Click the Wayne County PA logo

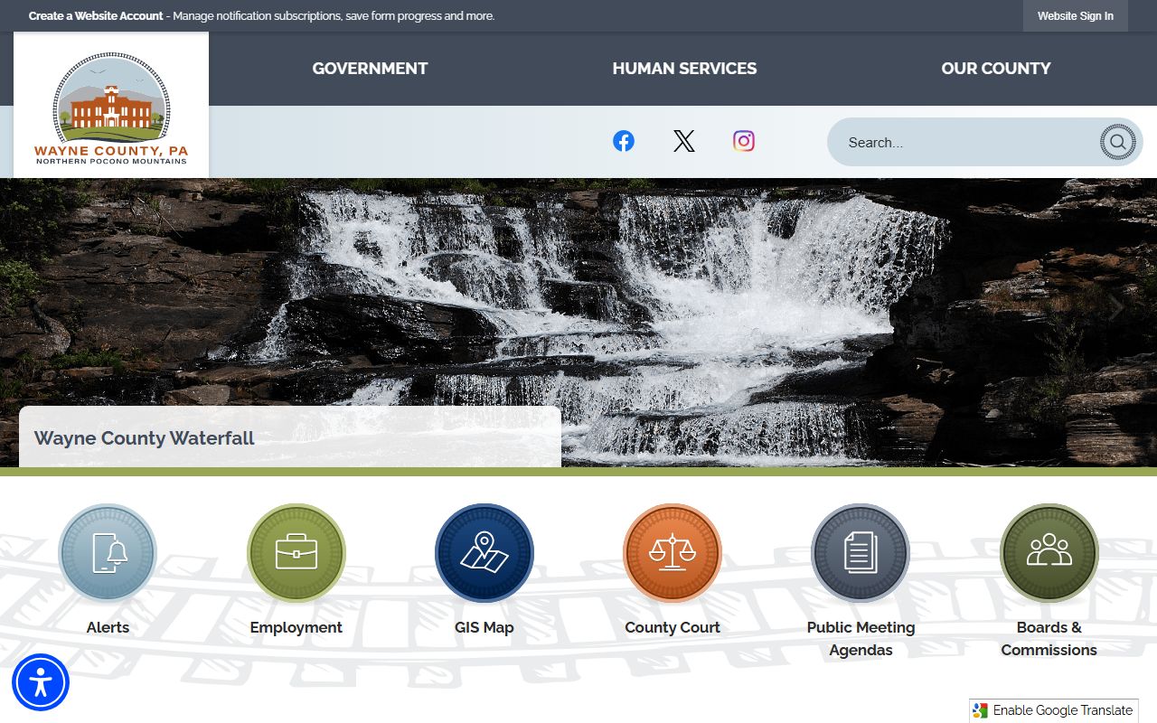111,107
